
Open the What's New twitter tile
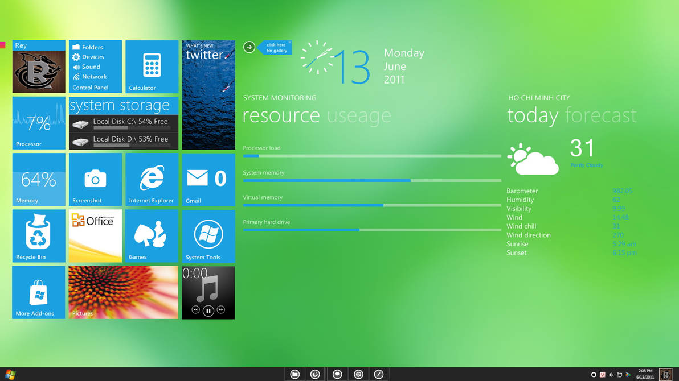point(208,95)
